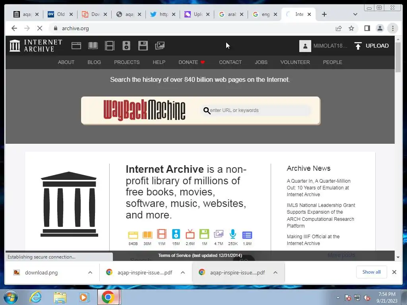The height and width of the screenshot is (305, 407).
Task: Open the Texts book icon in header
Action: [93, 46]
